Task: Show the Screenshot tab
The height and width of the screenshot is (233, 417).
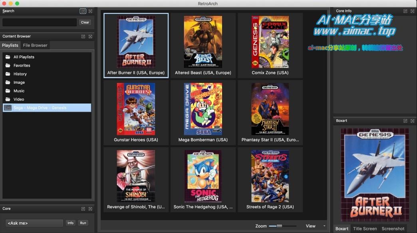Action: pos(393,229)
